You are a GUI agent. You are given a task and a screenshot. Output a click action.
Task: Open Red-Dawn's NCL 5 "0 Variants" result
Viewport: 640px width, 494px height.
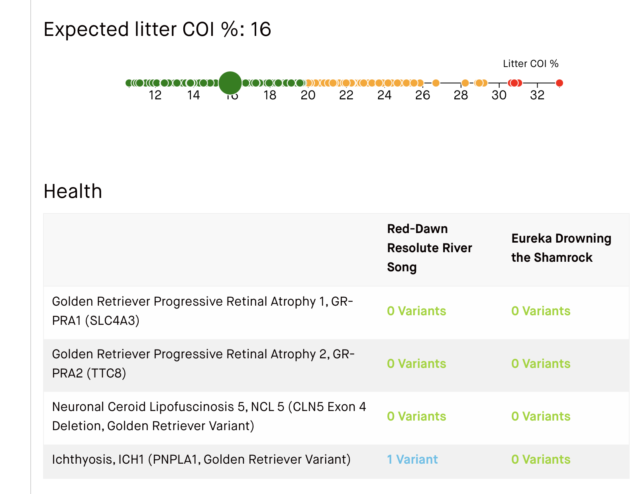click(416, 416)
